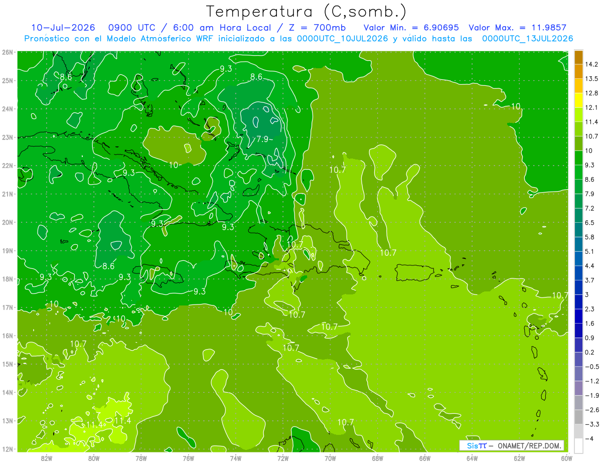Screen dimensions: 602x465
Task: Click the -2.6 value on the color scale
Action: pyautogui.click(x=592, y=410)
